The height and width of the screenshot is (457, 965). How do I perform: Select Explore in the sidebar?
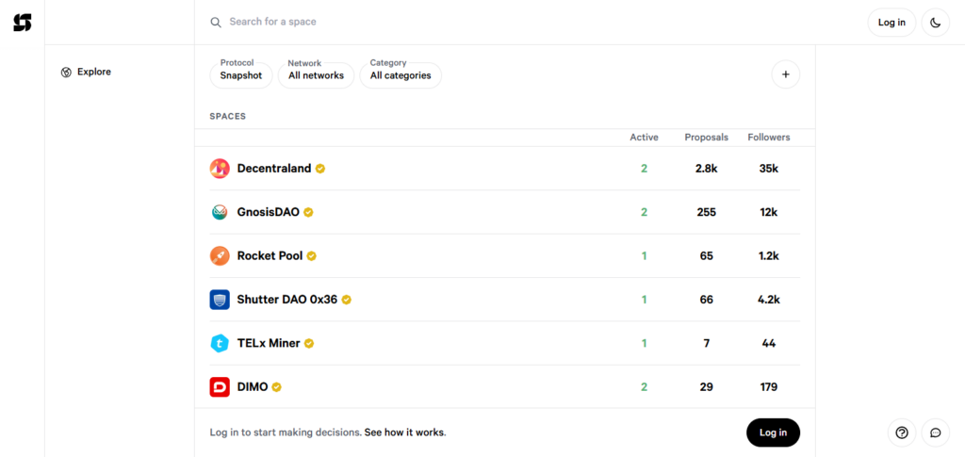pos(86,72)
